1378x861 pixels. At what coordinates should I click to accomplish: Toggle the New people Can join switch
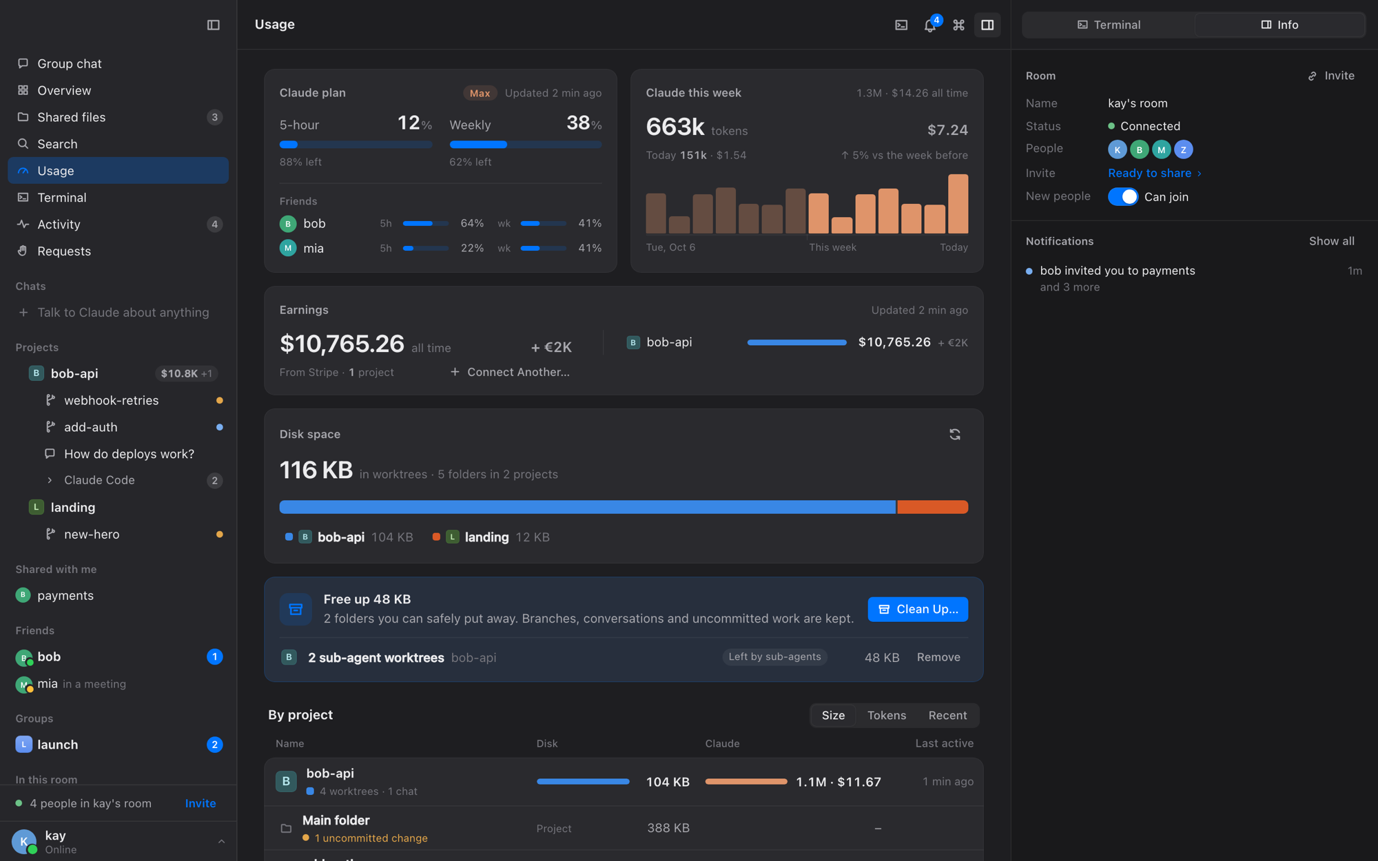tap(1123, 197)
